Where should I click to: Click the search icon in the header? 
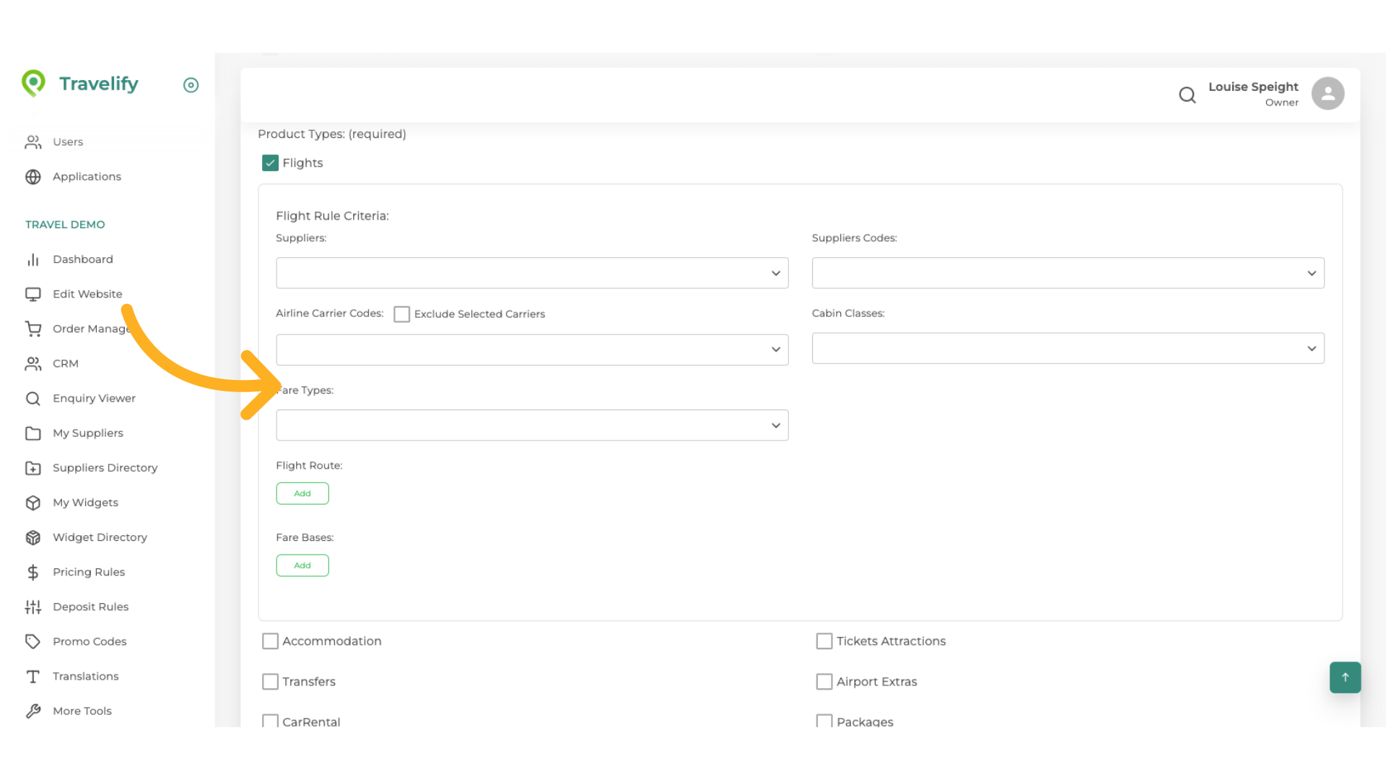tap(1187, 95)
